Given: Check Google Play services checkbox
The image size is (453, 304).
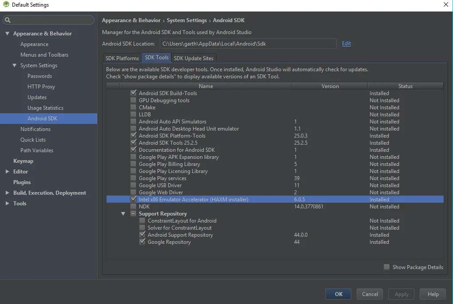Looking at the screenshot, I should [134, 178].
